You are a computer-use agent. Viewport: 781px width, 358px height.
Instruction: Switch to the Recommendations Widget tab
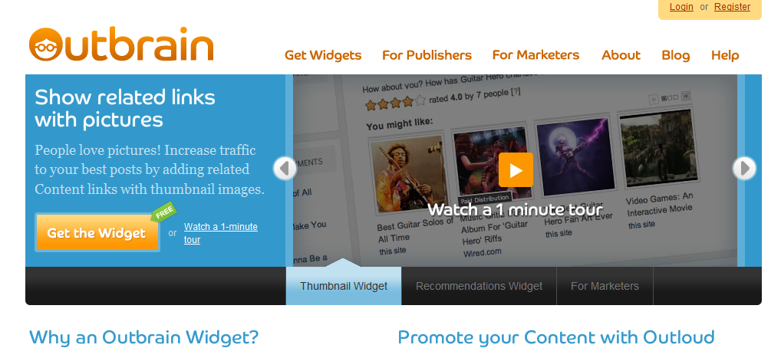coord(479,286)
